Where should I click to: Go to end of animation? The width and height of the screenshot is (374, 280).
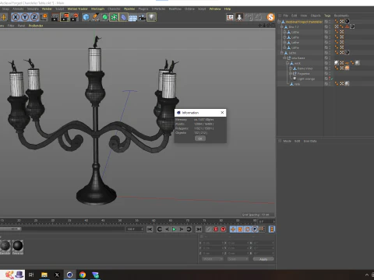(x=199, y=229)
